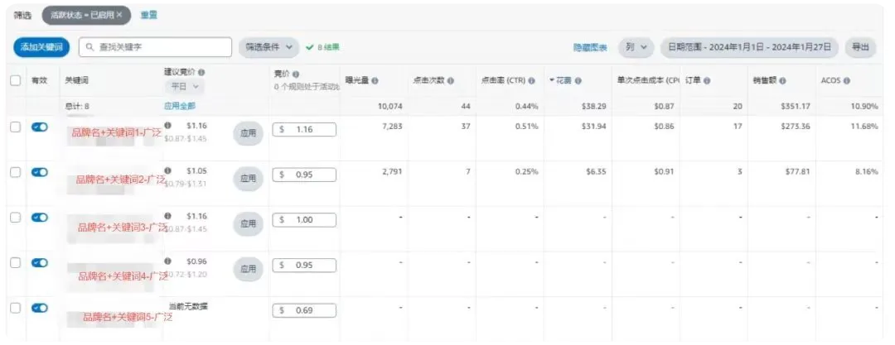
Task: Click the 应用全部 link
Action: 180,106
